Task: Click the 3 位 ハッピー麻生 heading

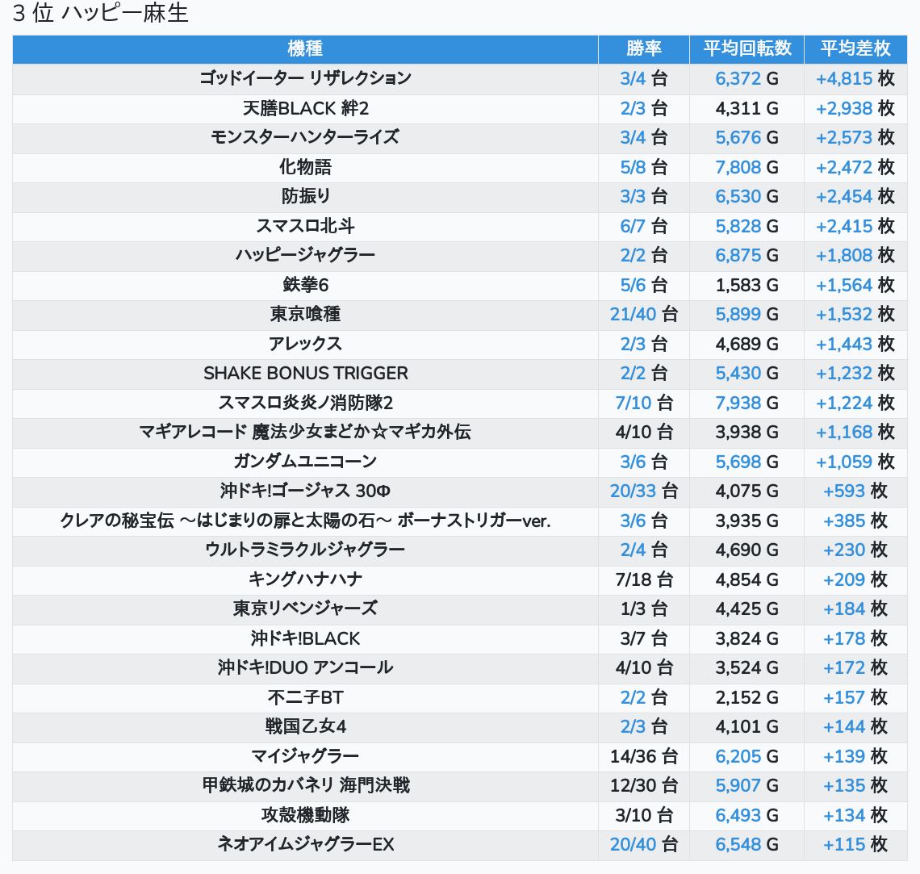Action: point(101,14)
